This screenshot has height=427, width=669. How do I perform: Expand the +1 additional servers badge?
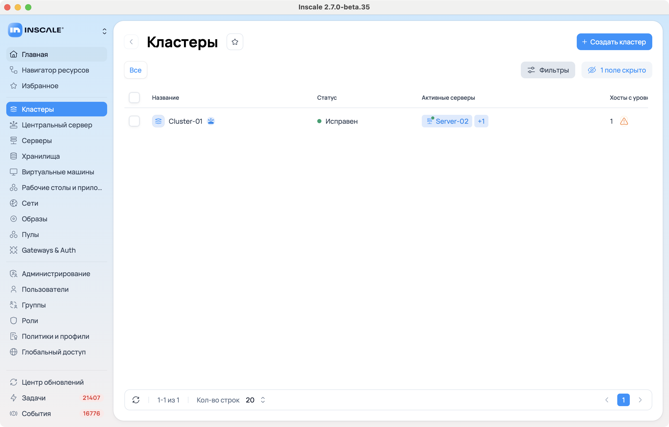coord(481,121)
